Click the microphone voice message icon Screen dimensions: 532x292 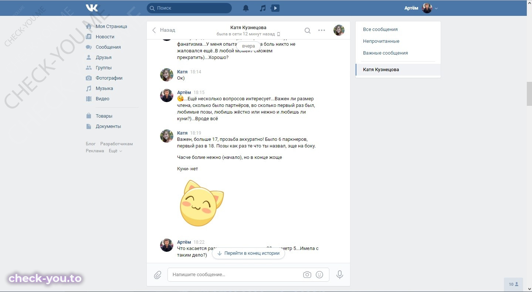[x=339, y=275]
